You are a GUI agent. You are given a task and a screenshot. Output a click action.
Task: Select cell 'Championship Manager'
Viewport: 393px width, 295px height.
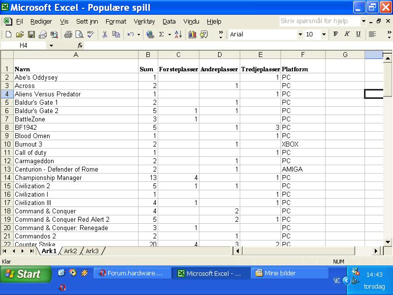pos(76,177)
